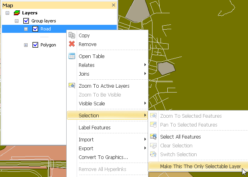248x177 pixels.
Task: Open the Import submenu arrow
Action: pos(145,139)
